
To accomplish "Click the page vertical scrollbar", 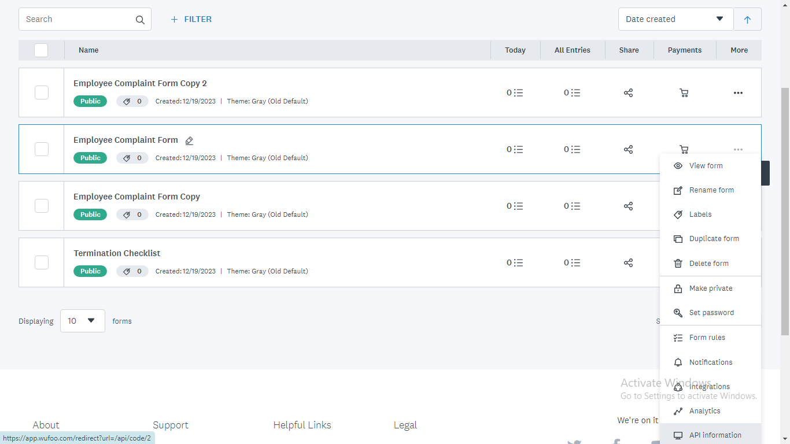I will coord(785,208).
